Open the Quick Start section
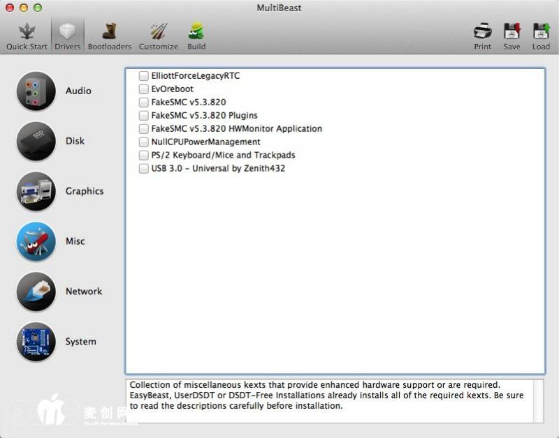The height and width of the screenshot is (438, 559). 27,36
